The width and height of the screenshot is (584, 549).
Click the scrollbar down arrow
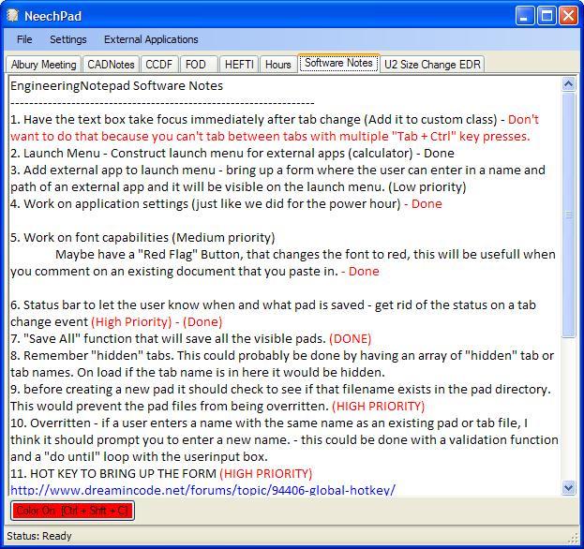pos(569,488)
